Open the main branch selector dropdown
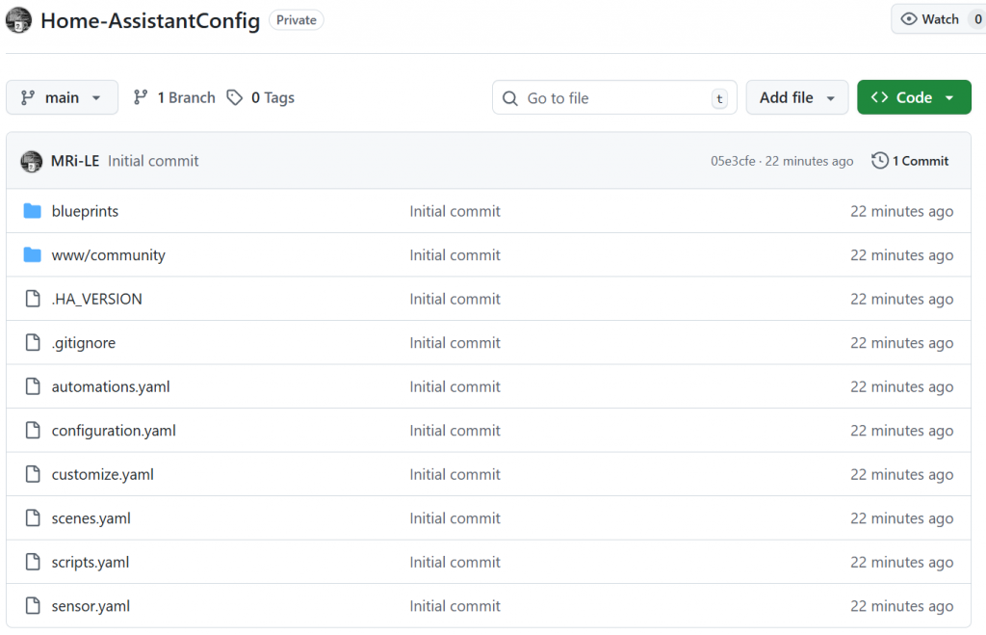The width and height of the screenshot is (986, 635). tap(62, 97)
